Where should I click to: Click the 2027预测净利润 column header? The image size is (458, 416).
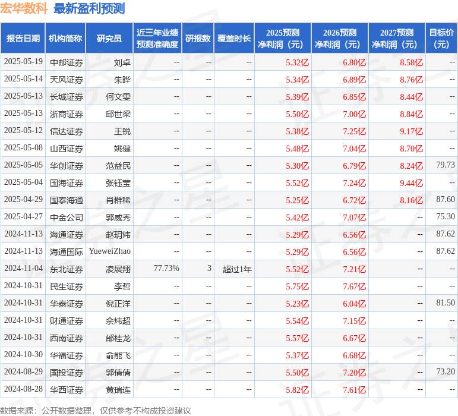397,39
